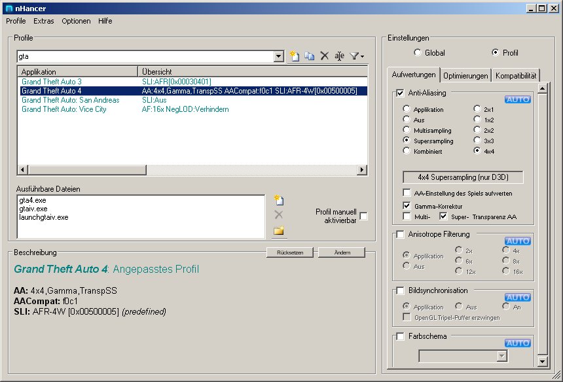Choose 2x2 supersampling level
Image resolution: width=563 pixels, height=382 pixels.
click(477, 130)
